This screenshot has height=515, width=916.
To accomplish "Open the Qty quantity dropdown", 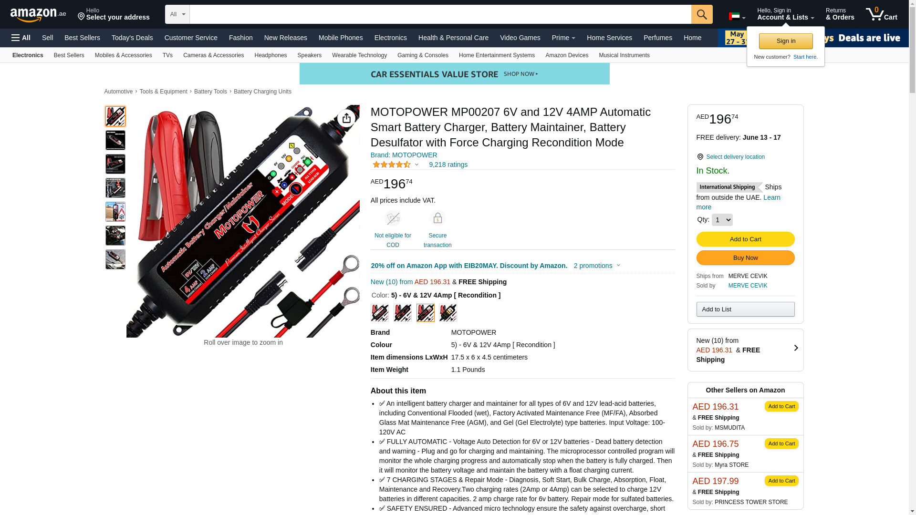I will (722, 220).
